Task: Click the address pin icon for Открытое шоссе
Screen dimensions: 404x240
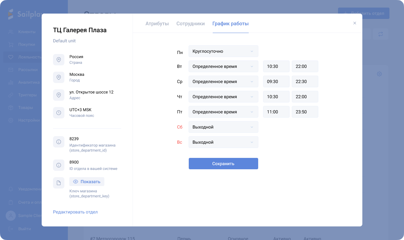Action: coord(59,95)
